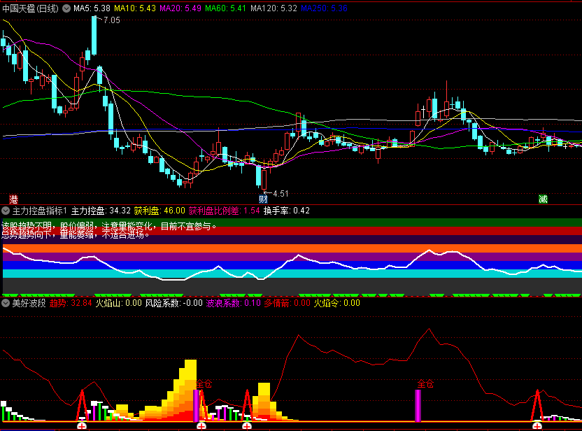Click the MA20: 5.49 label
The image size is (582, 431).
(180, 8)
